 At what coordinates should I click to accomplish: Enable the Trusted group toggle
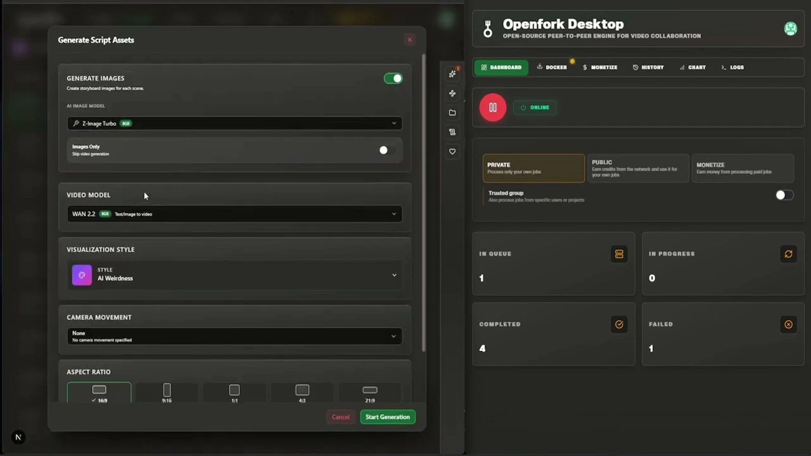click(x=785, y=195)
